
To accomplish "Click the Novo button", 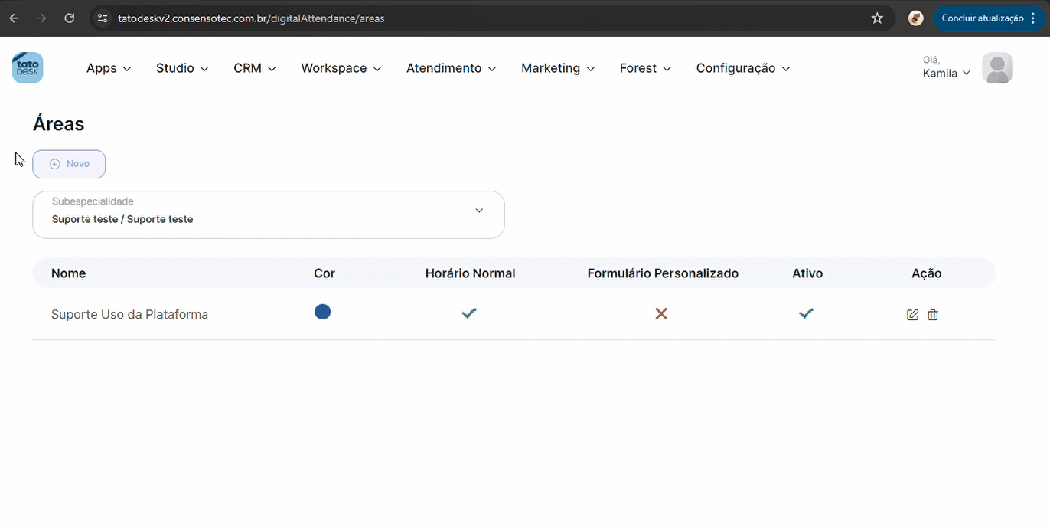I will pos(69,164).
